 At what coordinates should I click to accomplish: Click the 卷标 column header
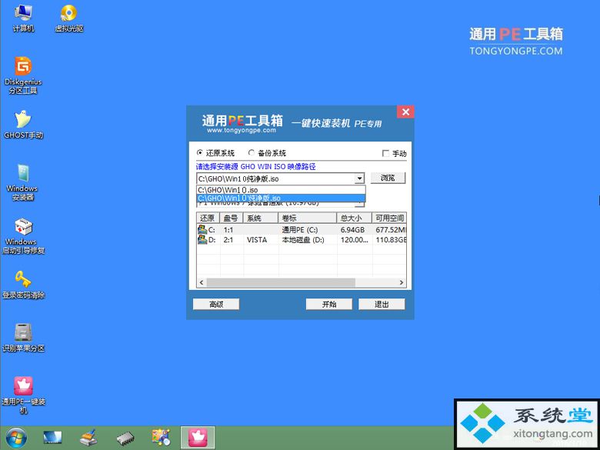pyautogui.click(x=307, y=218)
